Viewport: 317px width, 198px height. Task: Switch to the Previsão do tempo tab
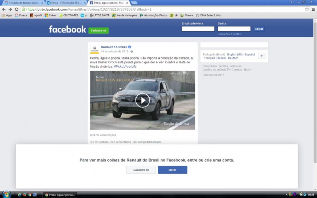tap(23, 3)
